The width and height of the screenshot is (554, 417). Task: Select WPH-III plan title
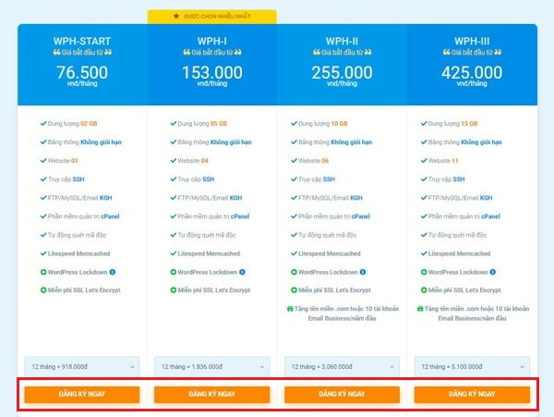coord(472,41)
